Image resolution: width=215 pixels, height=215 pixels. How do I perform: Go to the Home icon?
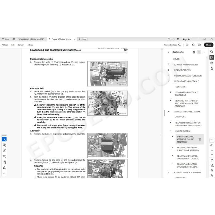pos(14,39)
